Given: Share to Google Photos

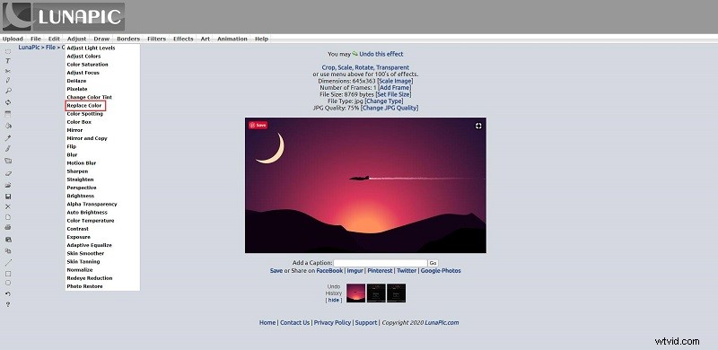Looking at the screenshot, I should pyautogui.click(x=441, y=271).
